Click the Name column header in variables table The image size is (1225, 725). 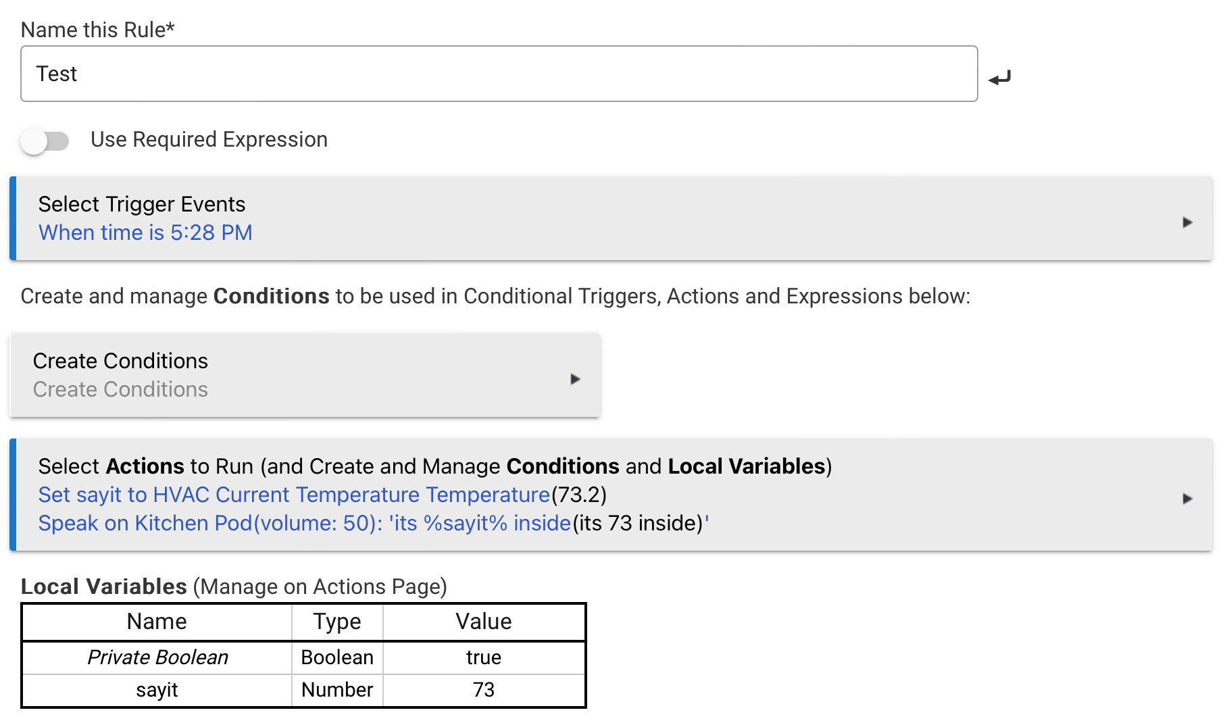(157, 622)
